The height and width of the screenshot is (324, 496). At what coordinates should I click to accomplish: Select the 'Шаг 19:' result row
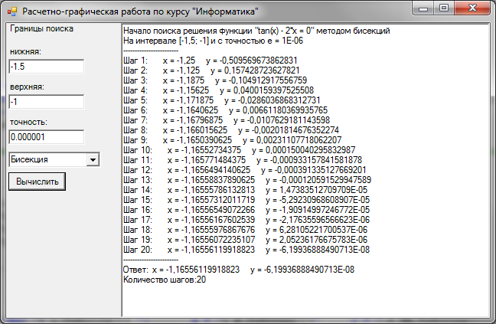pos(246,240)
